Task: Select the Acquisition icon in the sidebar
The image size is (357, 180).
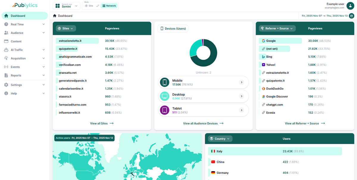Action: tap(6, 58)
